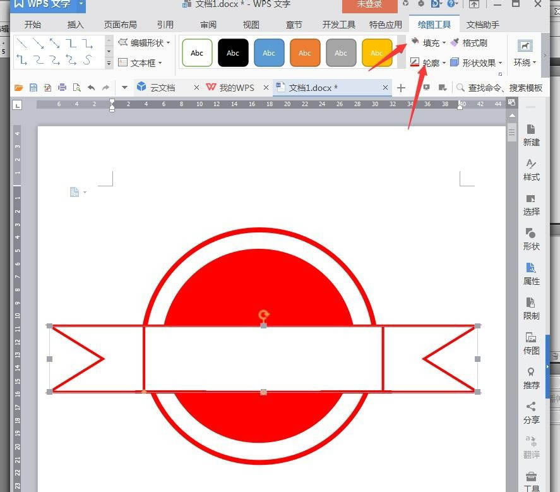Select the straight line shape

22,44
